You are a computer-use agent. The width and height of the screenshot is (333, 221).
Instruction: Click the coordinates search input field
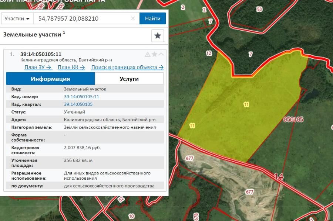(81, 18)
